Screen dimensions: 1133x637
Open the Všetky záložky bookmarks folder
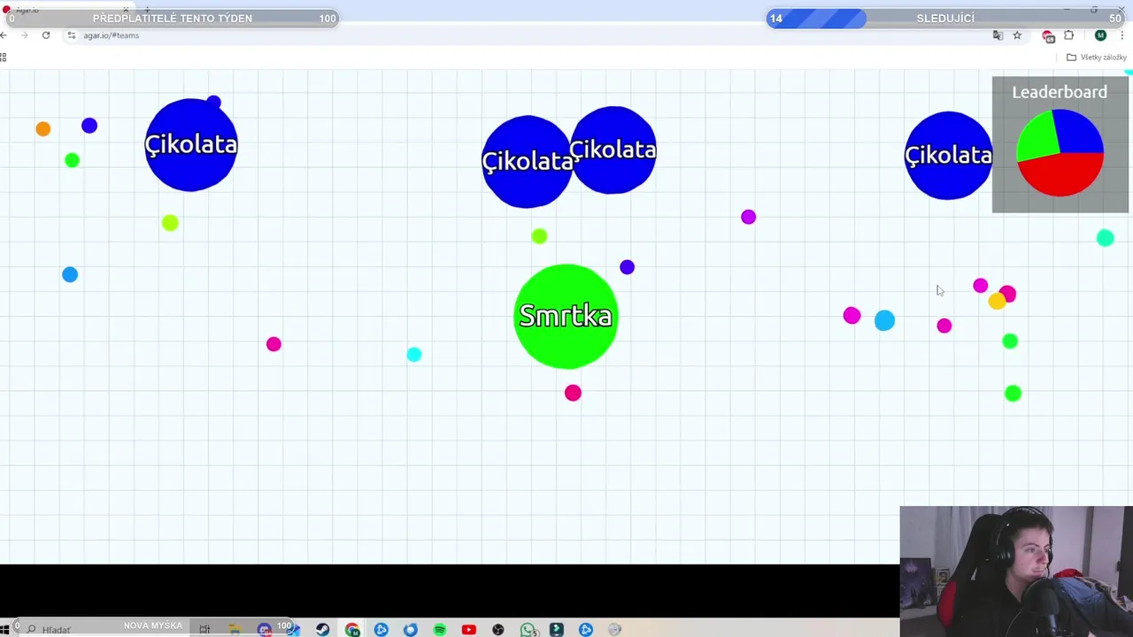tap(1097, 58)
